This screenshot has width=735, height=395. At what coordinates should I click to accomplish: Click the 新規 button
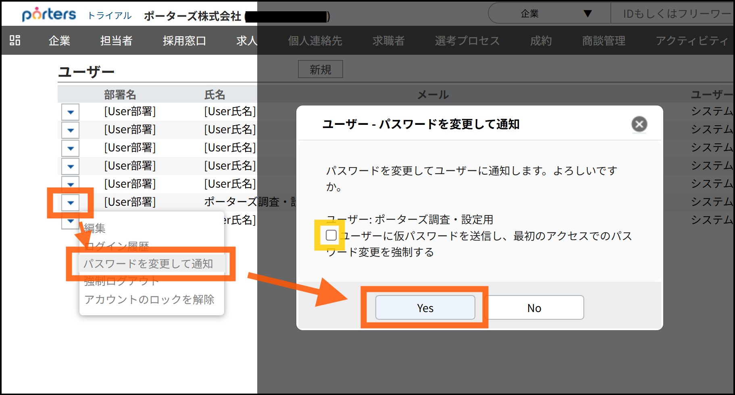[x=321, y=69]
